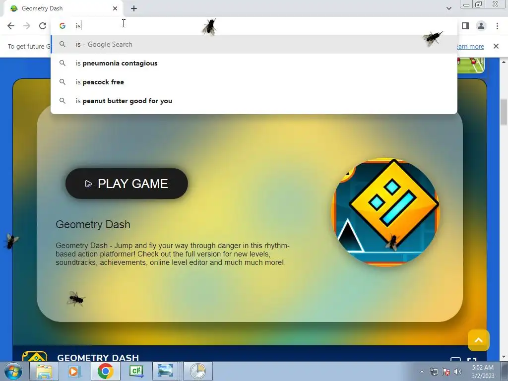Open a new tab with the plus button

click(134, 8)
